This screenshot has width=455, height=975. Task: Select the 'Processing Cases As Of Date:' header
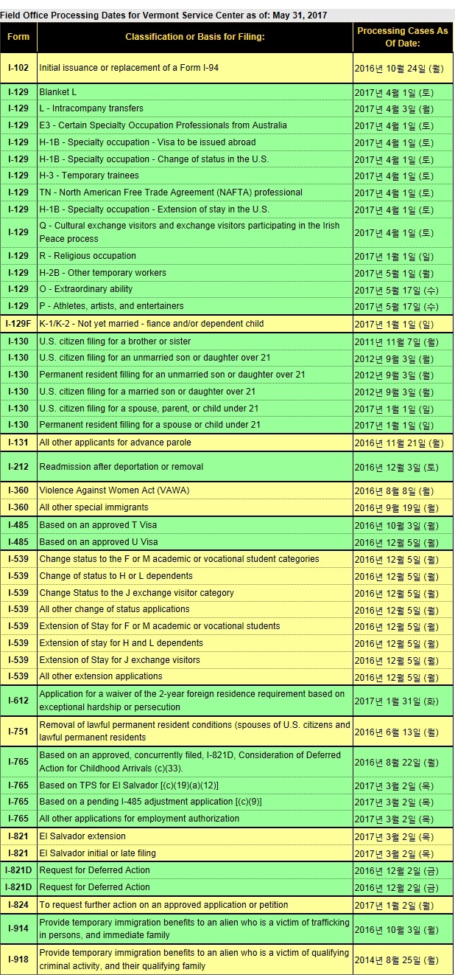pos(403,37)
